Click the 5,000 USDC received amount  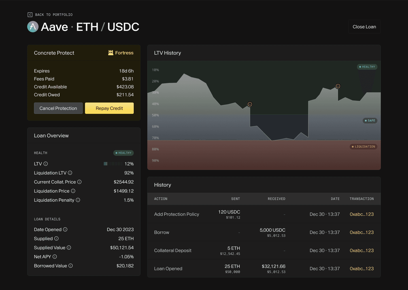273,230
